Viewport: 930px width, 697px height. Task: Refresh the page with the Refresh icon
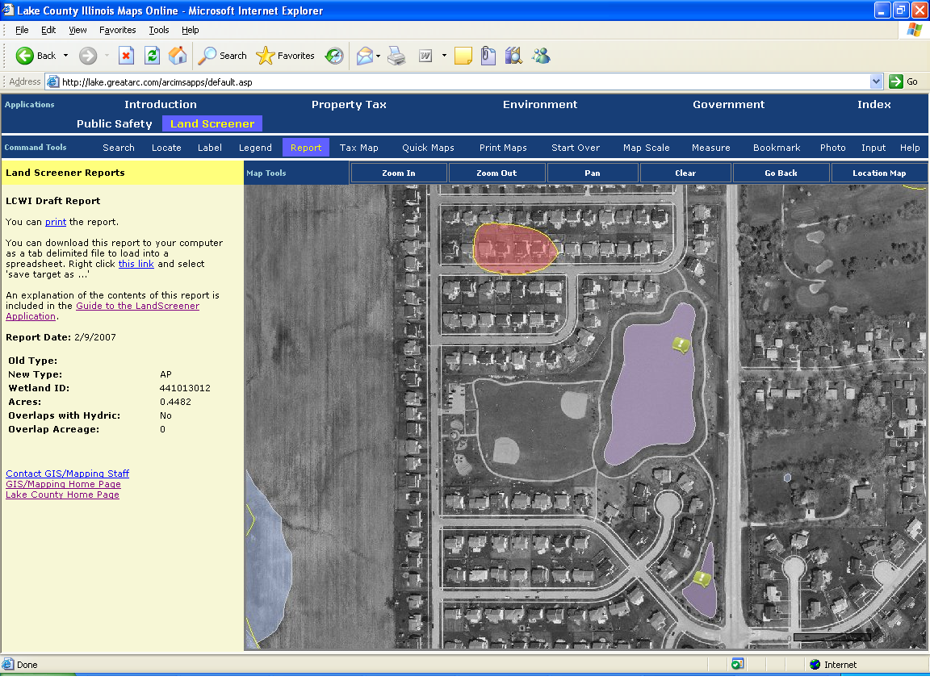152,56
